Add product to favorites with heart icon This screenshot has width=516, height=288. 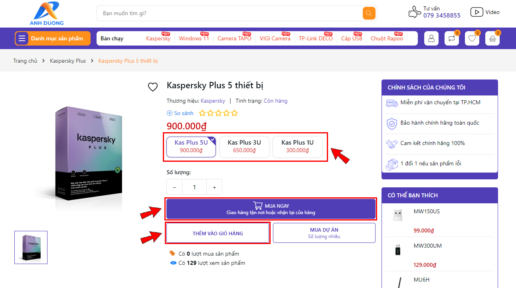(x=153, y=87)
